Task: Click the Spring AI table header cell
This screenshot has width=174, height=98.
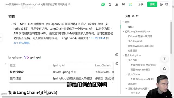Action: tap(59, 66)
